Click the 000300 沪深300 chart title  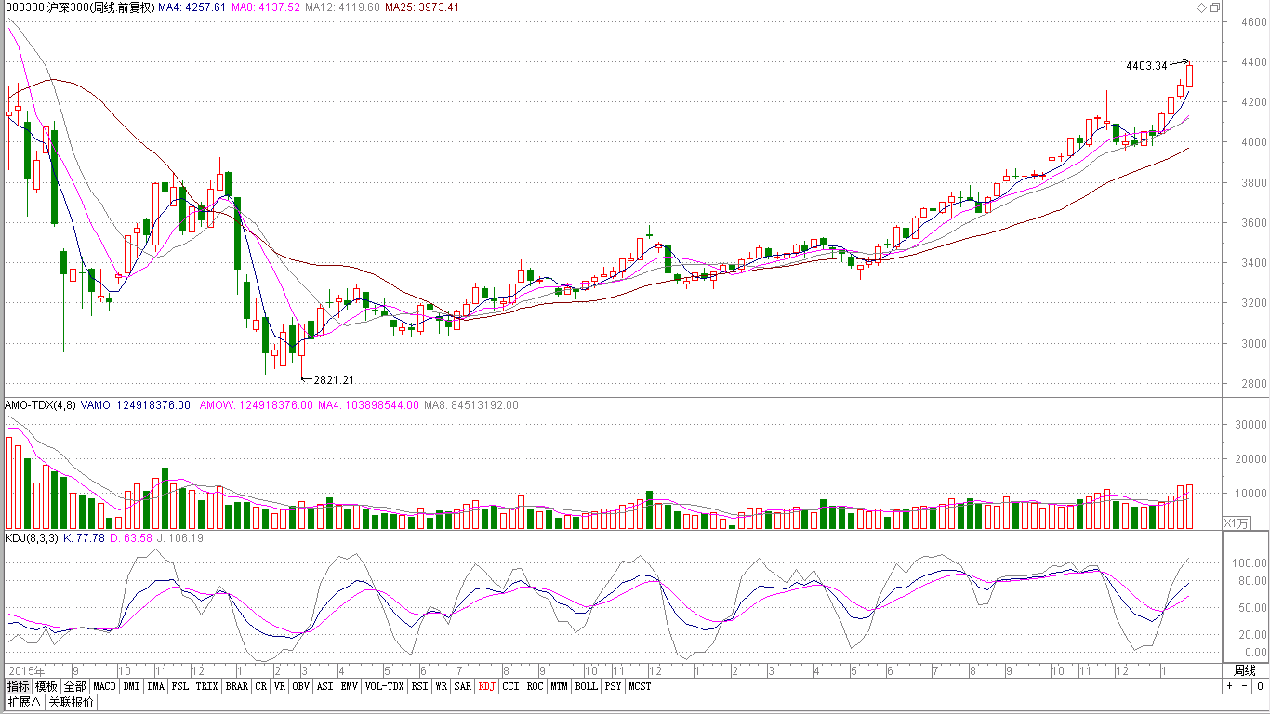coord(80,7)
